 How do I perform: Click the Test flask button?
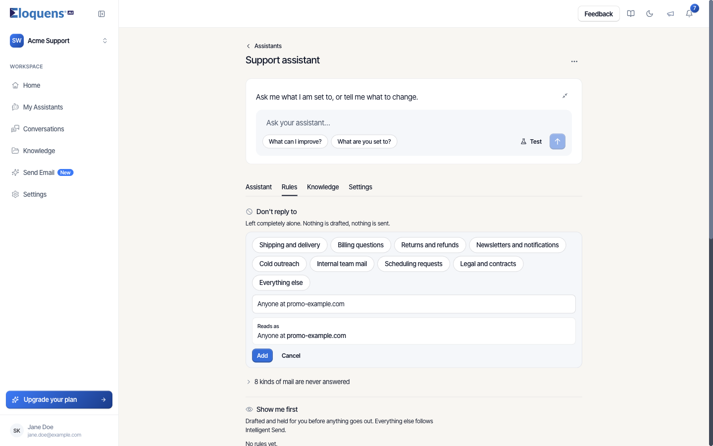(x=531, y=142)
